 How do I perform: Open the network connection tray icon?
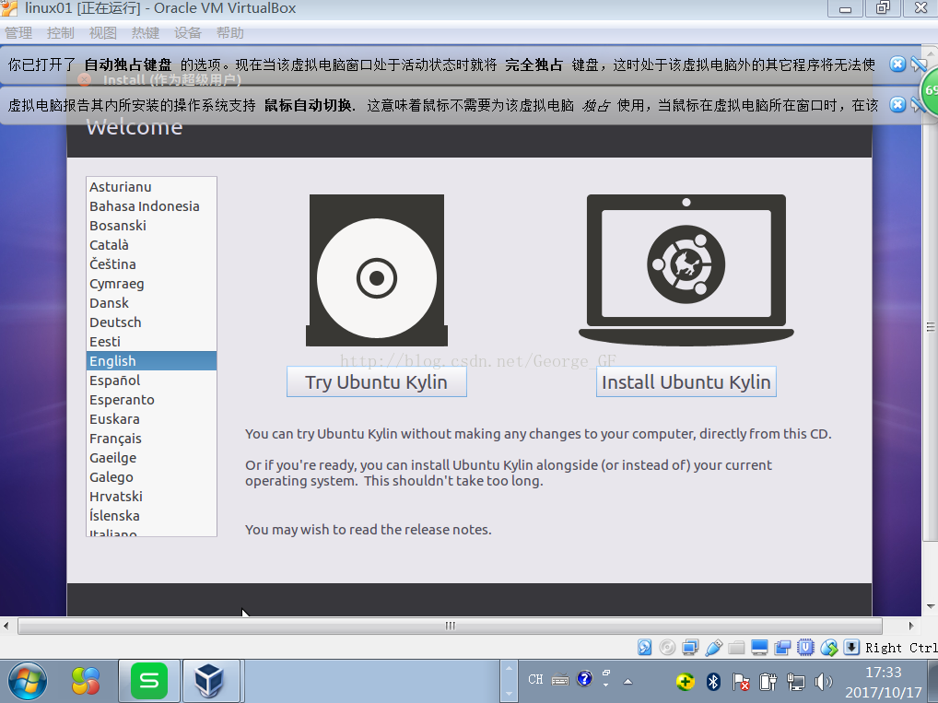795,682
